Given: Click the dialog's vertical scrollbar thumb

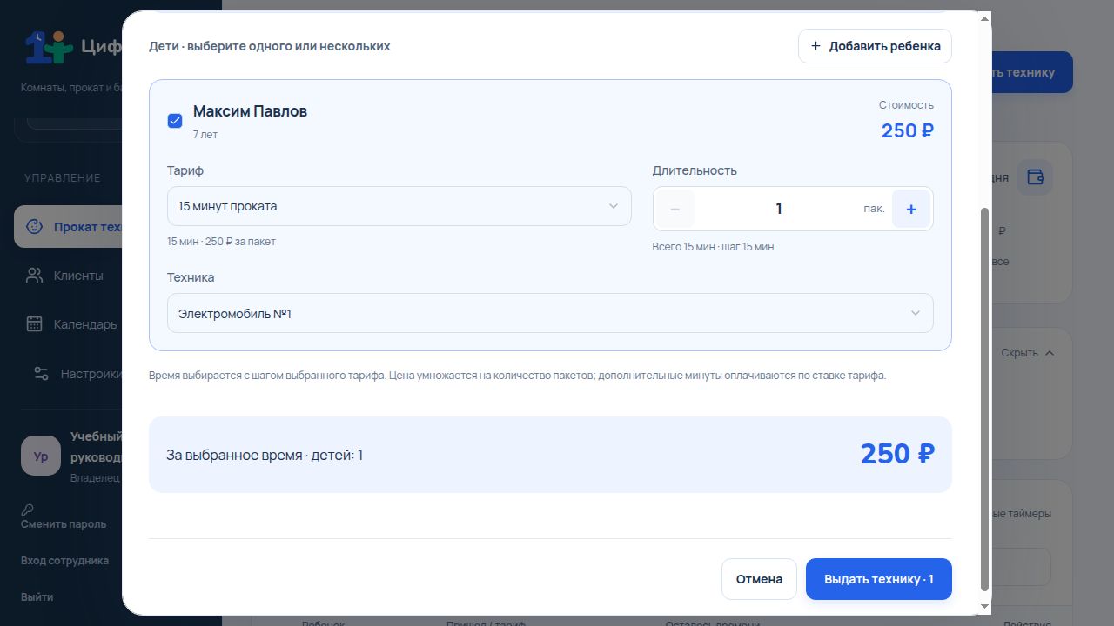Looking at the screenshot, I should coord(985,398).
